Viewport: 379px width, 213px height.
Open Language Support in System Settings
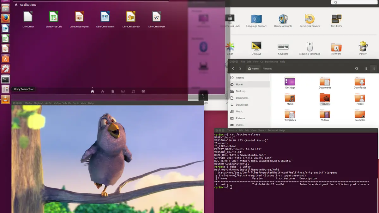[256, 21]
